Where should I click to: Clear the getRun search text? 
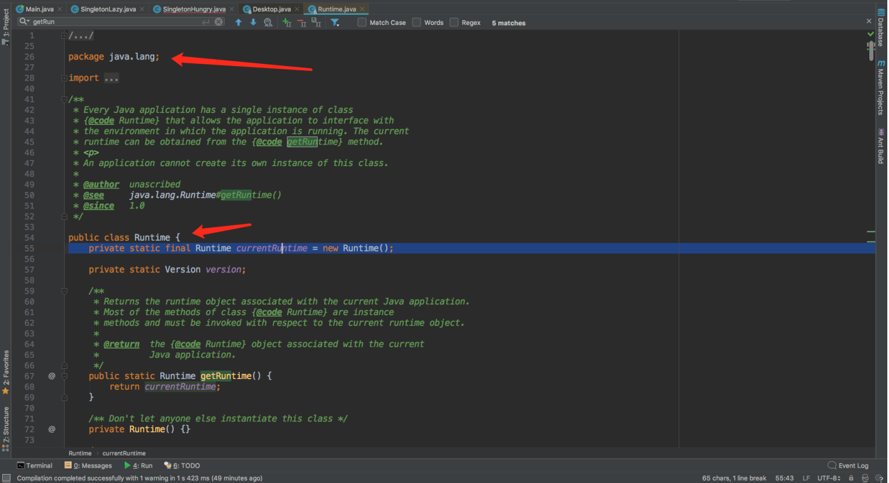click(219, 22)
